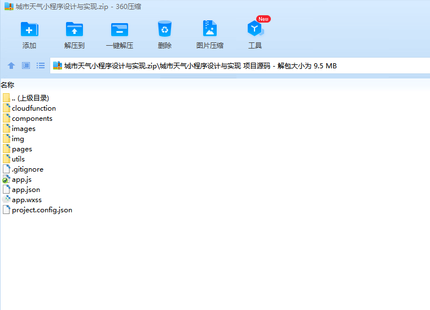Open the 工具 (Tools) icon

coord(255,29)
